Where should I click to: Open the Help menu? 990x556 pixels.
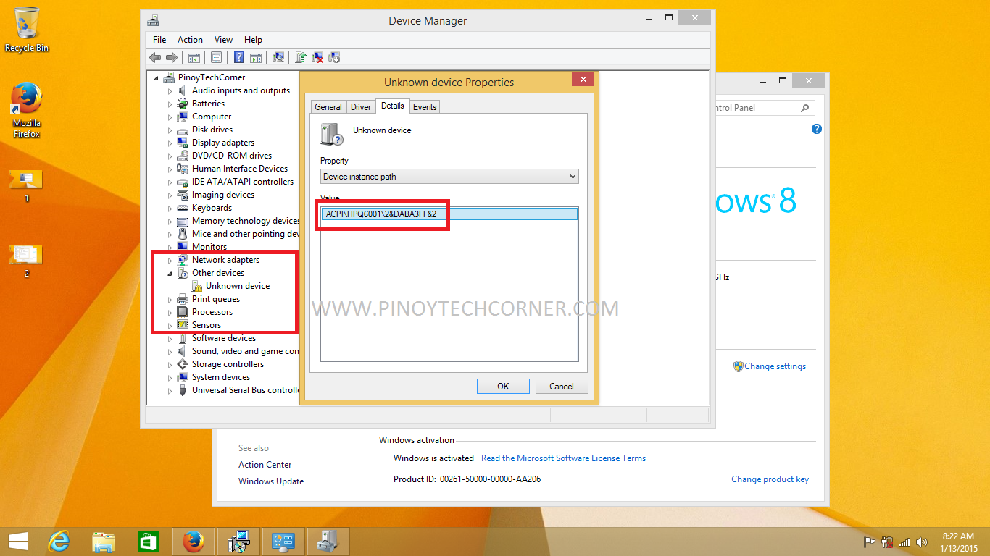click(x=253, y=40)
